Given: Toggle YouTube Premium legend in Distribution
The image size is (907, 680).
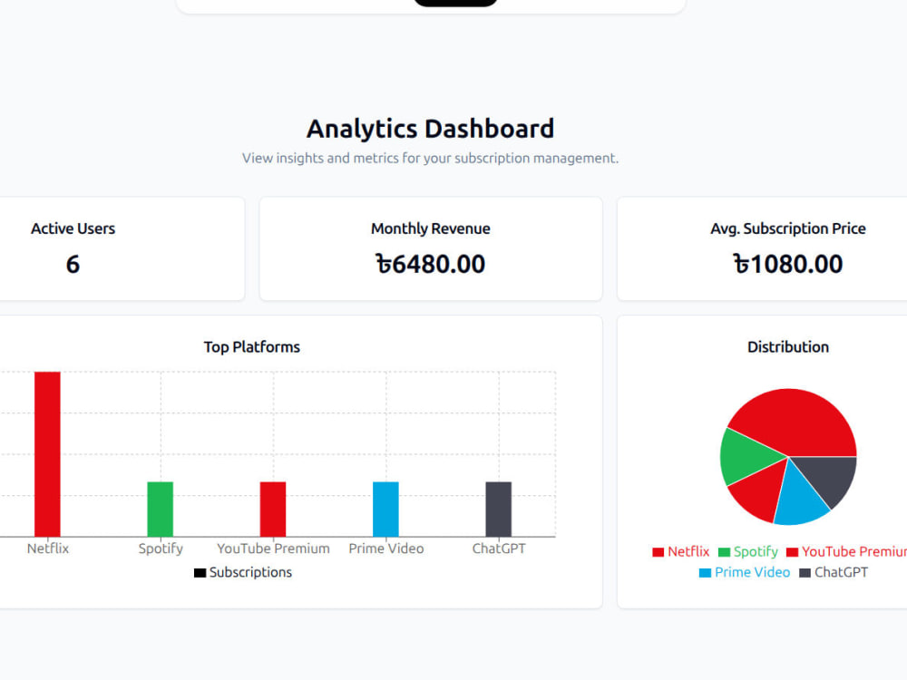Looking at the screenshot, I should tap(847, 551).
